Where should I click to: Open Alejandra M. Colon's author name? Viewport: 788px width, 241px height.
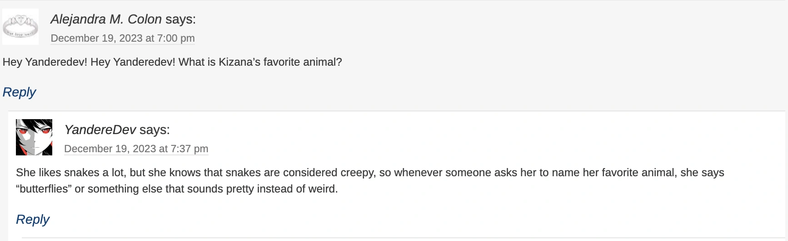[x=106, y=19]
